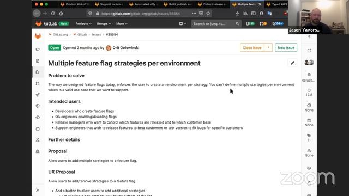Close the Multiple feature browser tab
The image size is (349, 196).
point(260,4)
